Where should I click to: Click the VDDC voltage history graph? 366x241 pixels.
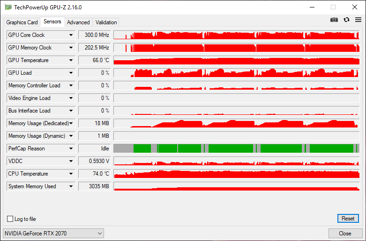point(237,161)
